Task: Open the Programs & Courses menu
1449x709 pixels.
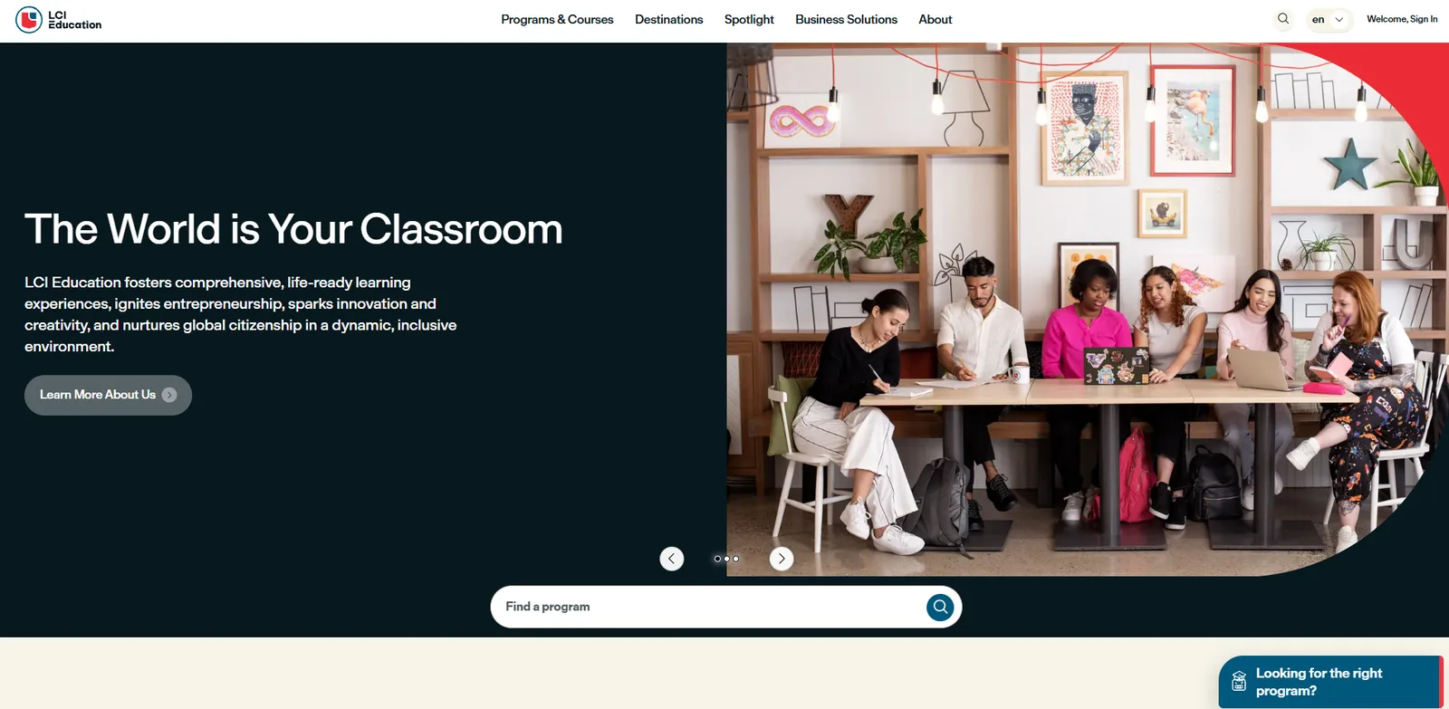Action: (x=557, y=20)
